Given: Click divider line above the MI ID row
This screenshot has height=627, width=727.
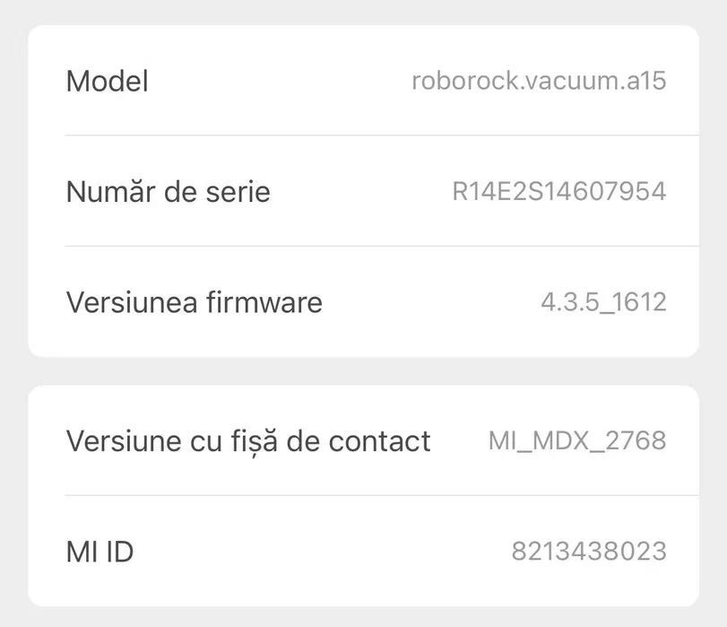Looking at the screenshot, I should pos(381,495).
